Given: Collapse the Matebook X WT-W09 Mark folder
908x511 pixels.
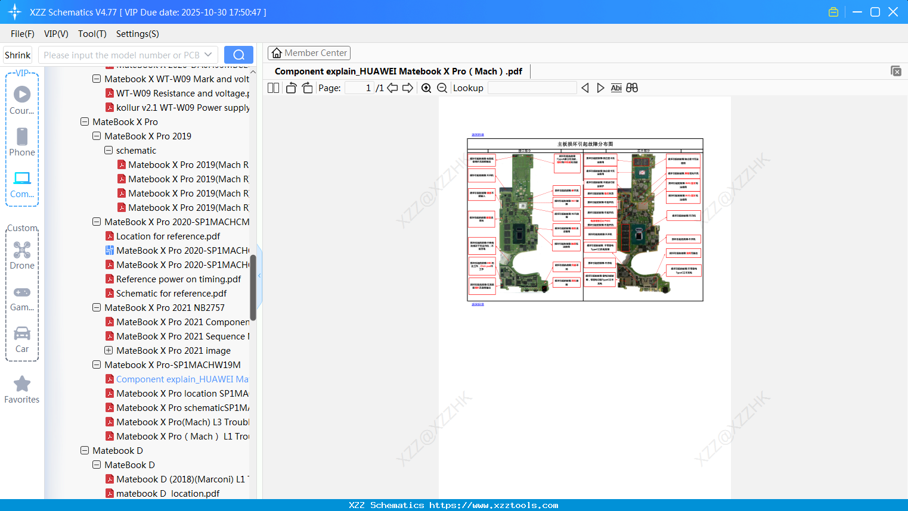Looking at the screenshot, I should click(x=97, y=79).
